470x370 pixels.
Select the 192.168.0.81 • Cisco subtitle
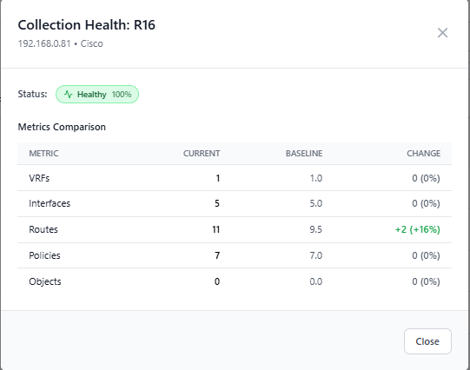pos(61,43)
